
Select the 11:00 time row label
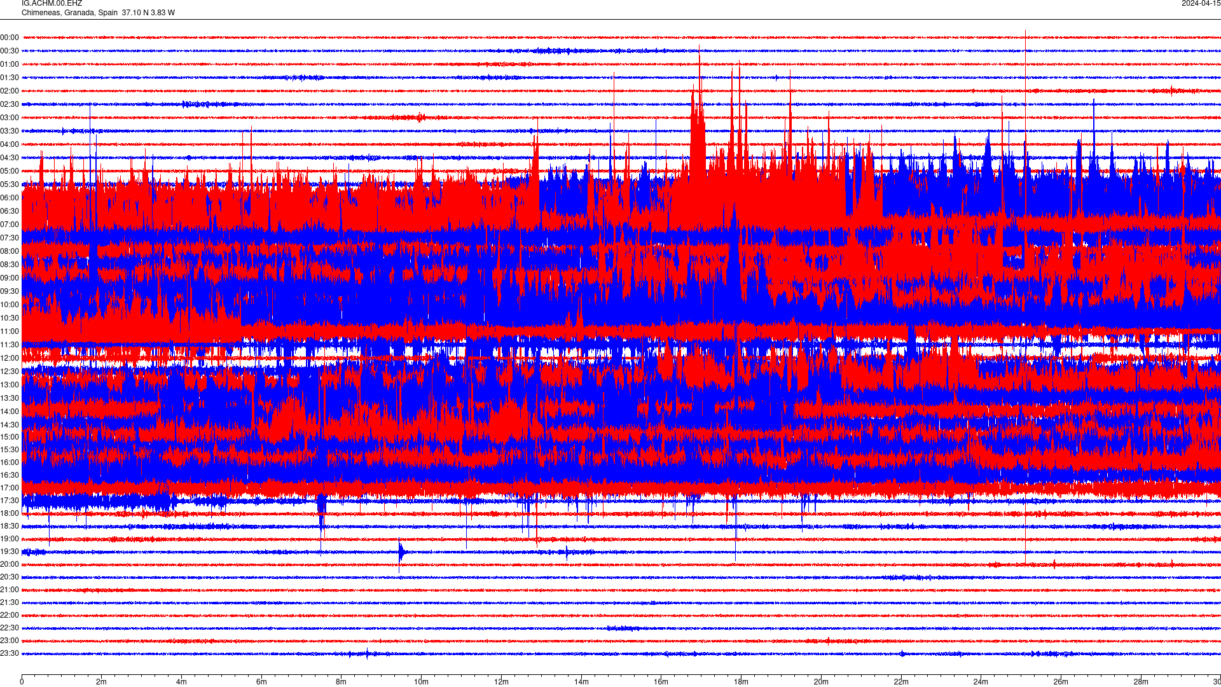10,331
